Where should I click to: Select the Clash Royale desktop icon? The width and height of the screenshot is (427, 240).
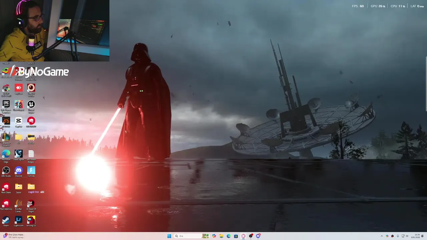19,106
